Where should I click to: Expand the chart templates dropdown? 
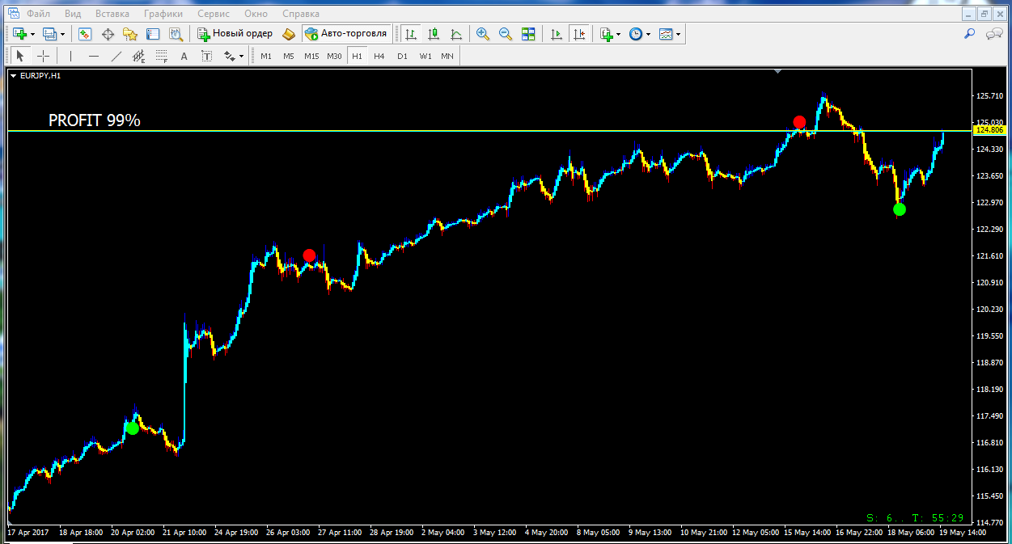tap(678, 34)
